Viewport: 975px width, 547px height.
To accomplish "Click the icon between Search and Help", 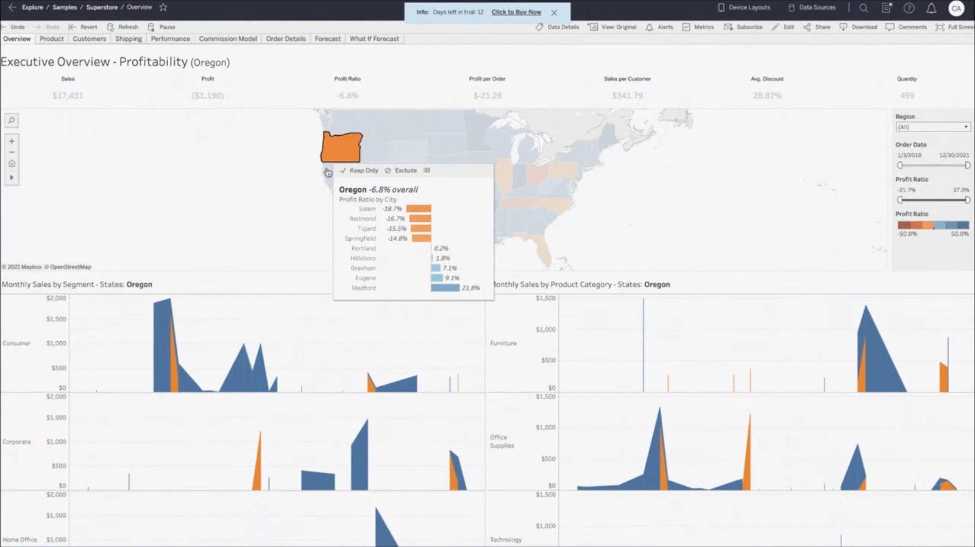I will [887, 8].
